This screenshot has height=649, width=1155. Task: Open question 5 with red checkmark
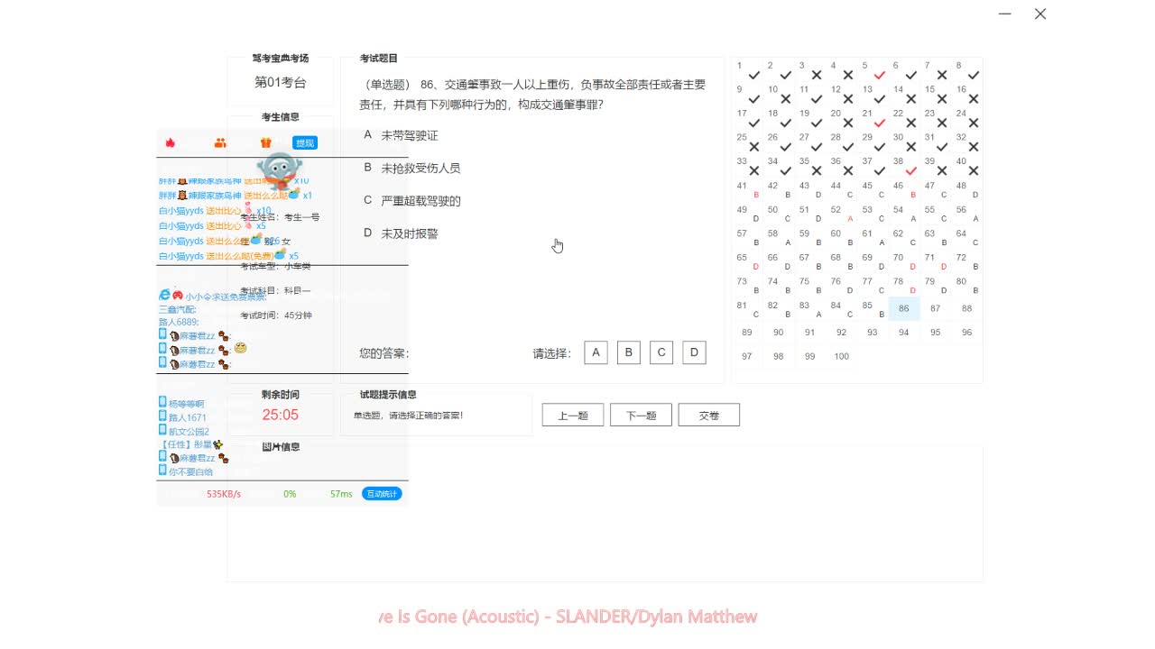point(873,70)
